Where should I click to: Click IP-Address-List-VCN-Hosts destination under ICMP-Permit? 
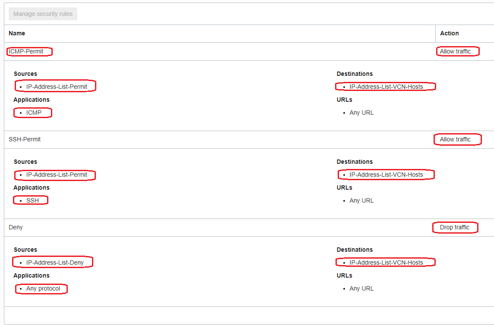[x=386, y=87]
